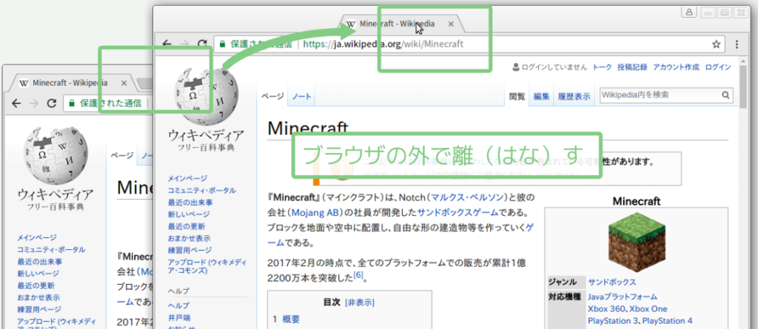Click the Xbox One link in infobox

coord(648,309)
